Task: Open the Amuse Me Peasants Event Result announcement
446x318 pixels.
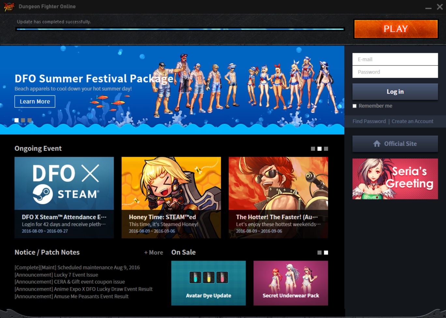Action: [x=72, y=296]
